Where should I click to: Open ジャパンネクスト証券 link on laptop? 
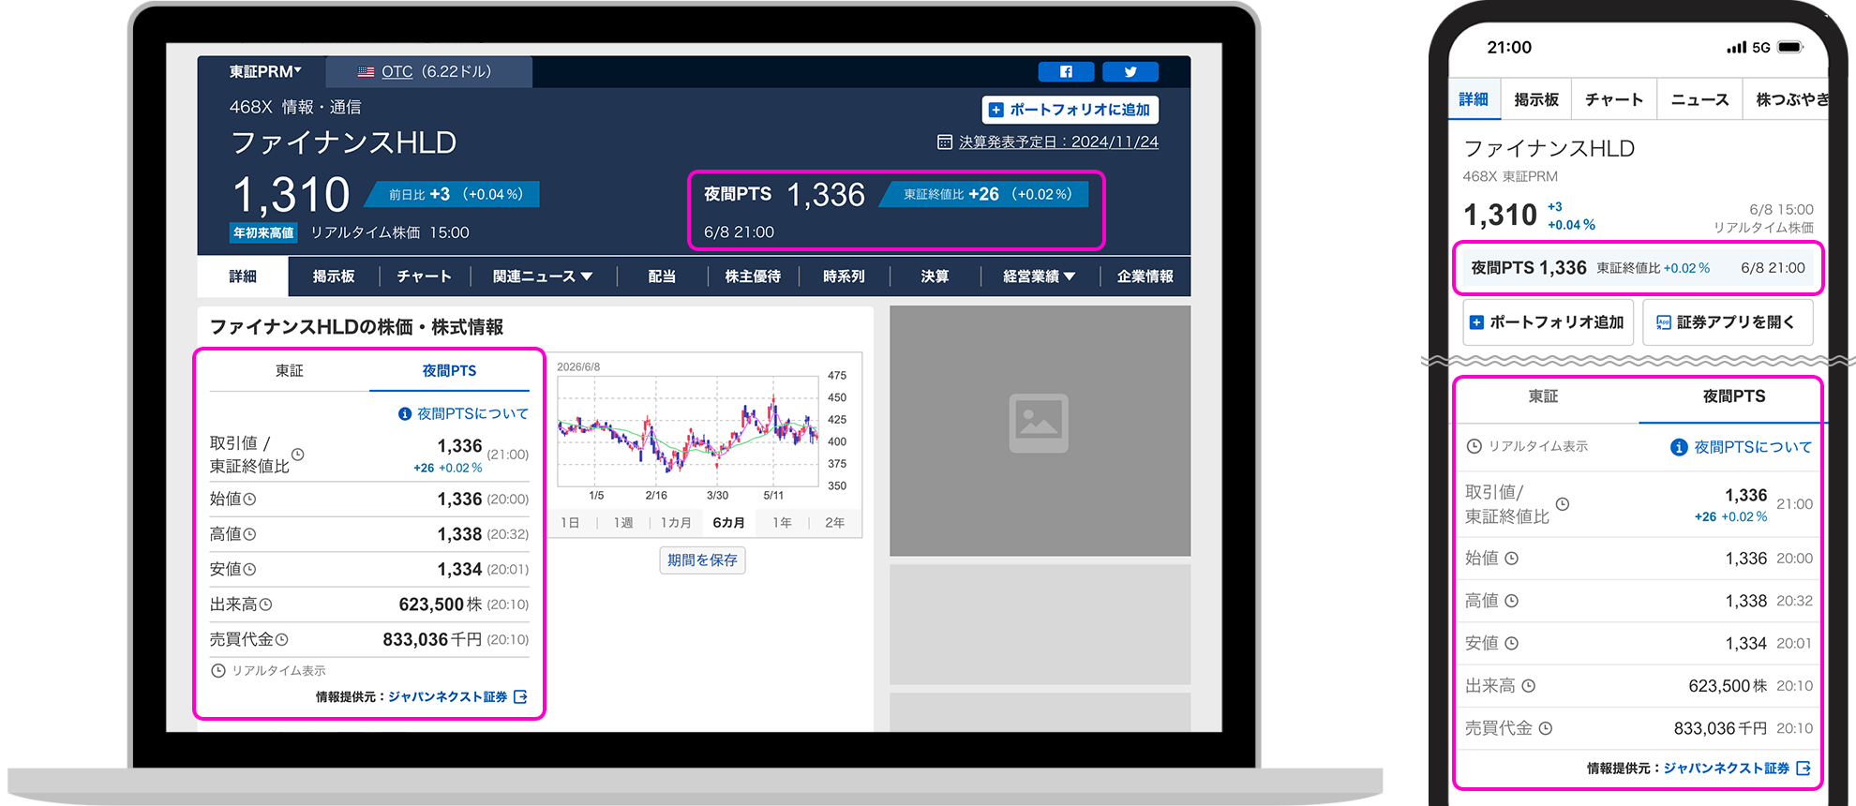click(x=447, y=696)
